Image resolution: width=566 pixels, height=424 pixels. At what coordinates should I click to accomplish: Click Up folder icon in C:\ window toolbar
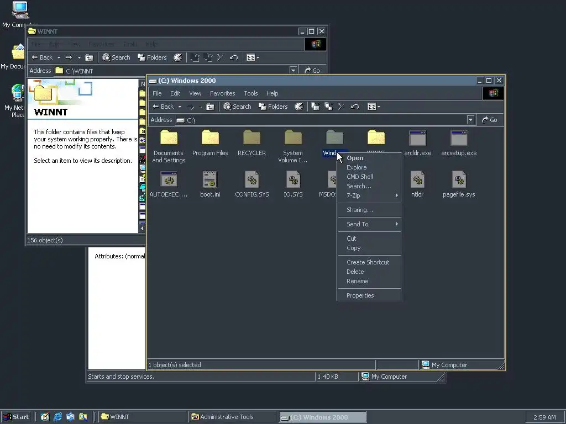coord(210,107)
